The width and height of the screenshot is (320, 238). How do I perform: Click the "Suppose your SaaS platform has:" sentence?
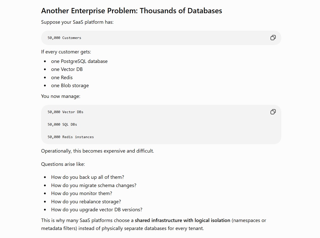77,22
